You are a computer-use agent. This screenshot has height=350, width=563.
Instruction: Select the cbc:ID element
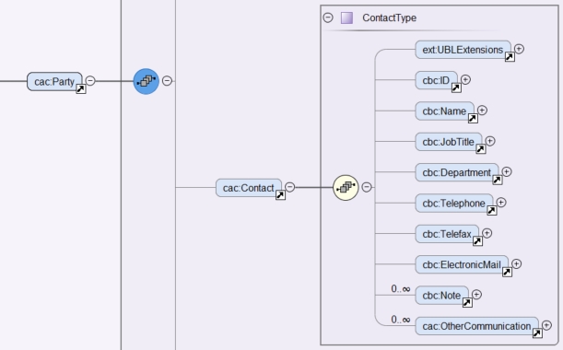(436, 80)
